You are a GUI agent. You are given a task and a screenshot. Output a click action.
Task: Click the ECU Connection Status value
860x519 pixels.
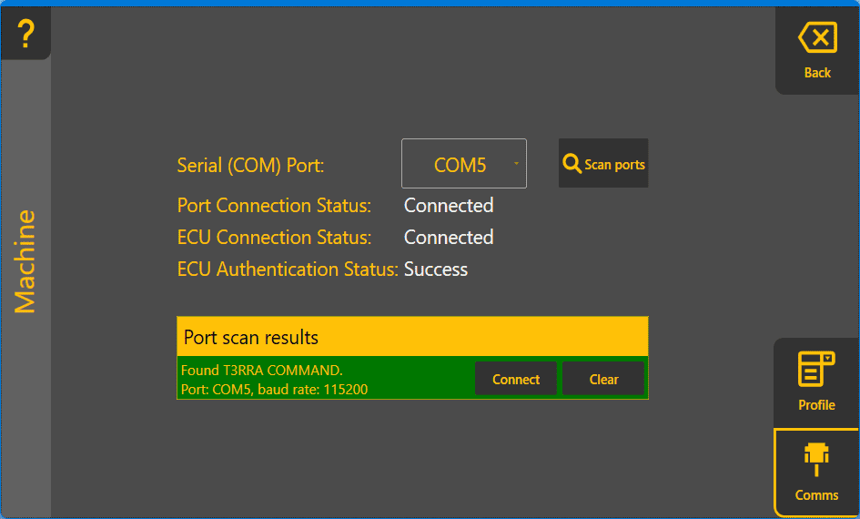[449, 238]
